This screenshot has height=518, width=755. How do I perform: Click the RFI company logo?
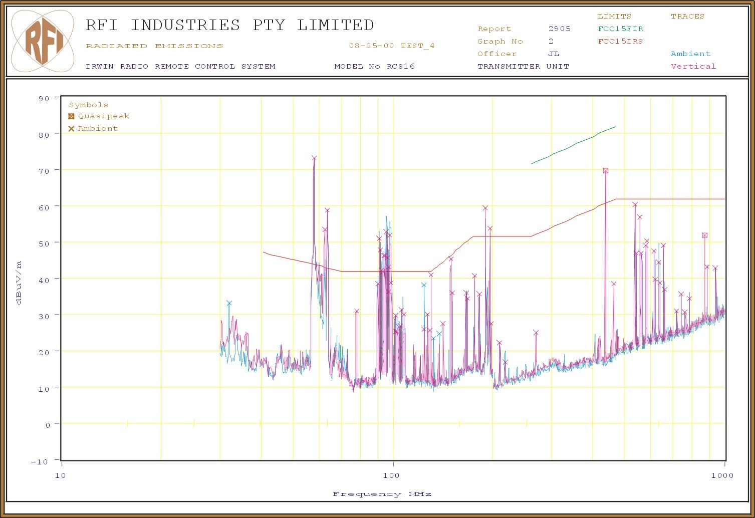[x=43, y=41]
